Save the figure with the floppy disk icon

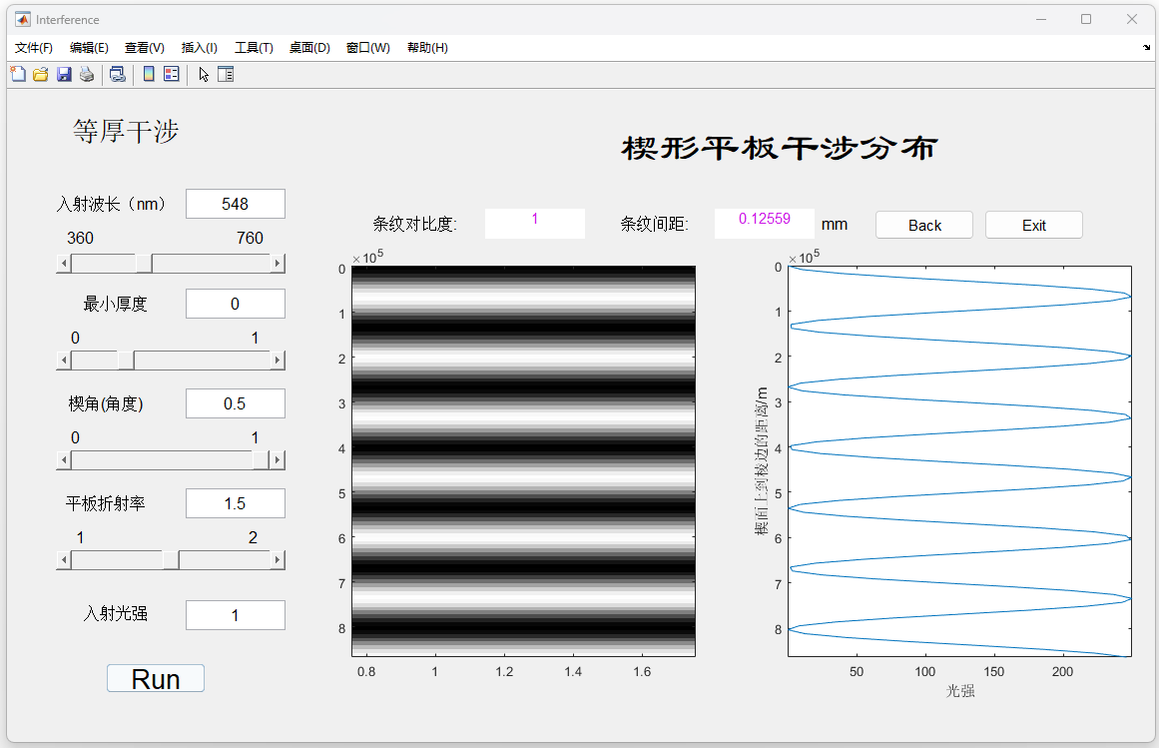pyautogui.click(x=64, y=74)
